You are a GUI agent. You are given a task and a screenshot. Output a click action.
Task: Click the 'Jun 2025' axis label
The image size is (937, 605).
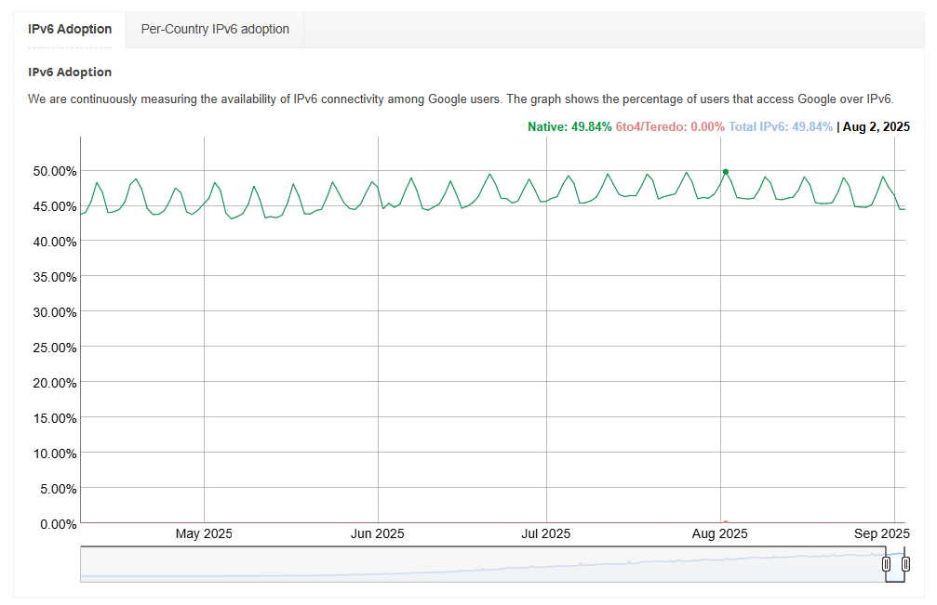coord(377,533)
